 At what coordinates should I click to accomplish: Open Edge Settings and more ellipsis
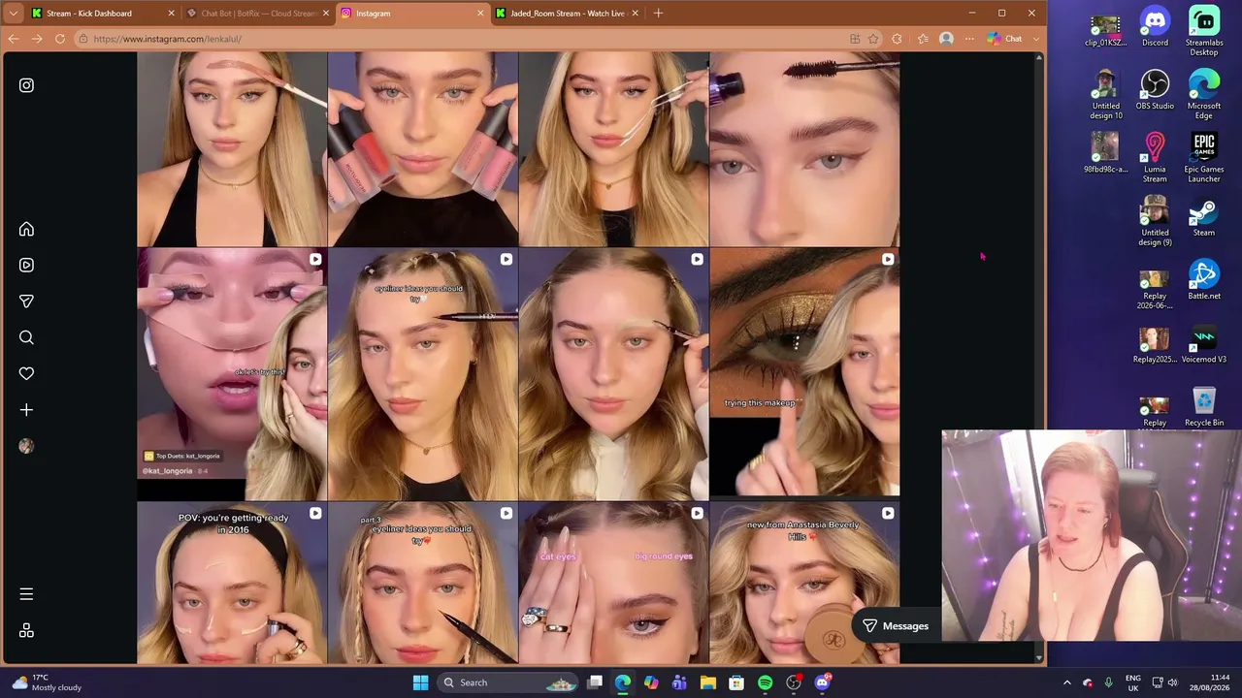968,39
